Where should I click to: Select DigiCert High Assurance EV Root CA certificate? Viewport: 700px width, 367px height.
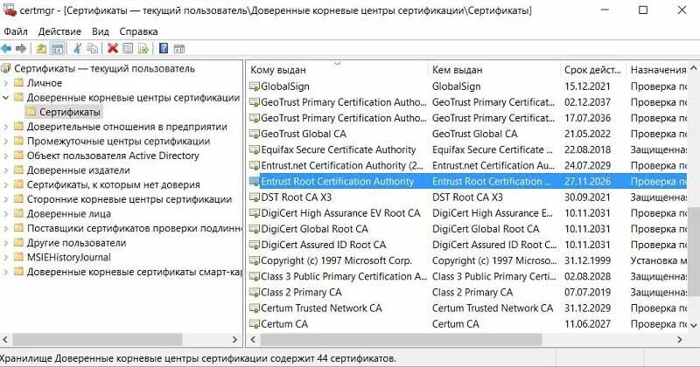pyautogui.click(x=340, y=213)
